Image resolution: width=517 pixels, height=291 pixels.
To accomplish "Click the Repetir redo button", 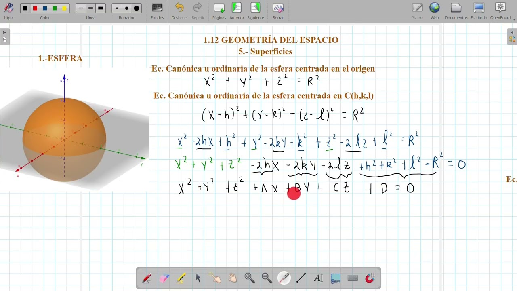I will (x=198, y=11).
